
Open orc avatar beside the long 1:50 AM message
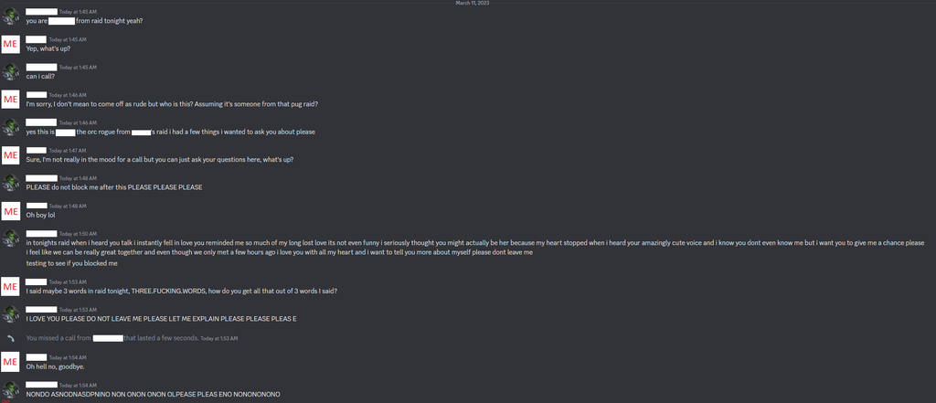pyautogui.click(x=10, y=238)
